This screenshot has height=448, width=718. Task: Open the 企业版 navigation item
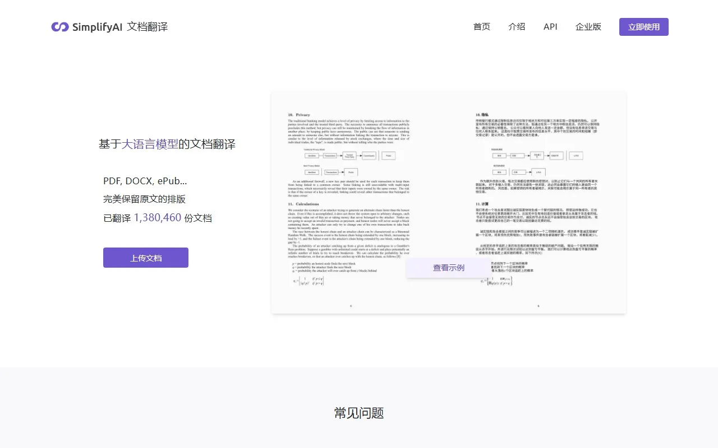click(588, 26)
